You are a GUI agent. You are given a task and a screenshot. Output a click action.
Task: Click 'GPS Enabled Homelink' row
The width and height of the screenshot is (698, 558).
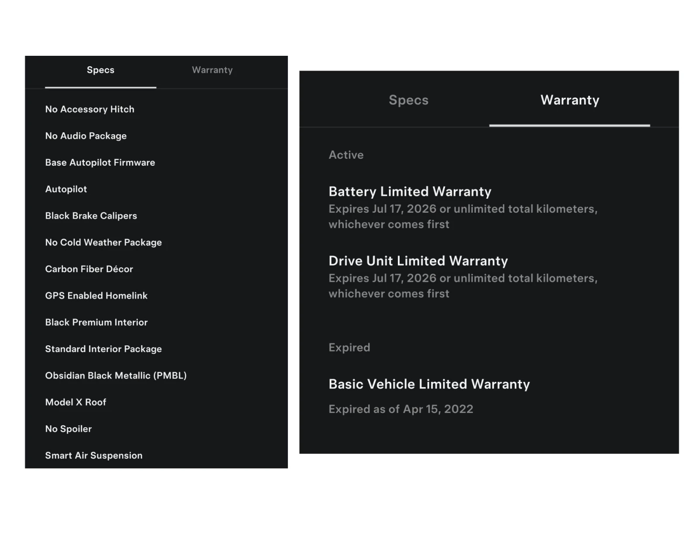coord(96,296)
